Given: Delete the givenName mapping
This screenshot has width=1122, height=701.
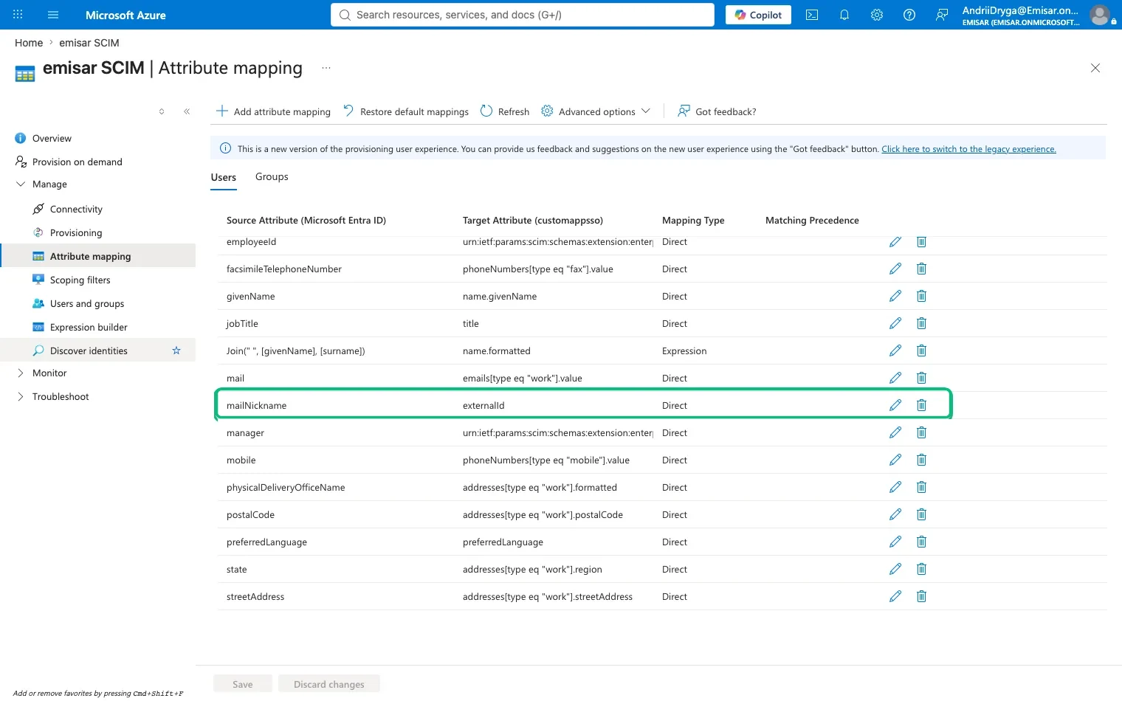Looking at the screenshot, I should (x=921, y=296).
